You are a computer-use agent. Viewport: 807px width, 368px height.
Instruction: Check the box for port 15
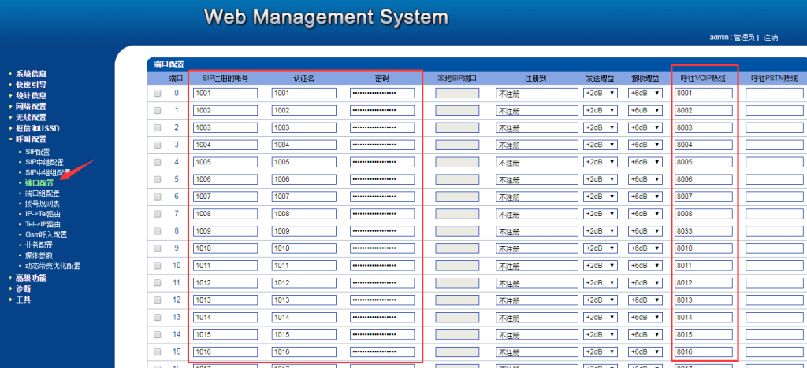(158, 352)
